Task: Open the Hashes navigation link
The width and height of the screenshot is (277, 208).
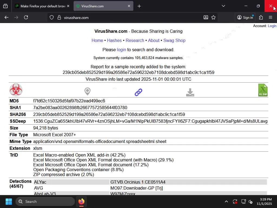Action: (114, 41)
